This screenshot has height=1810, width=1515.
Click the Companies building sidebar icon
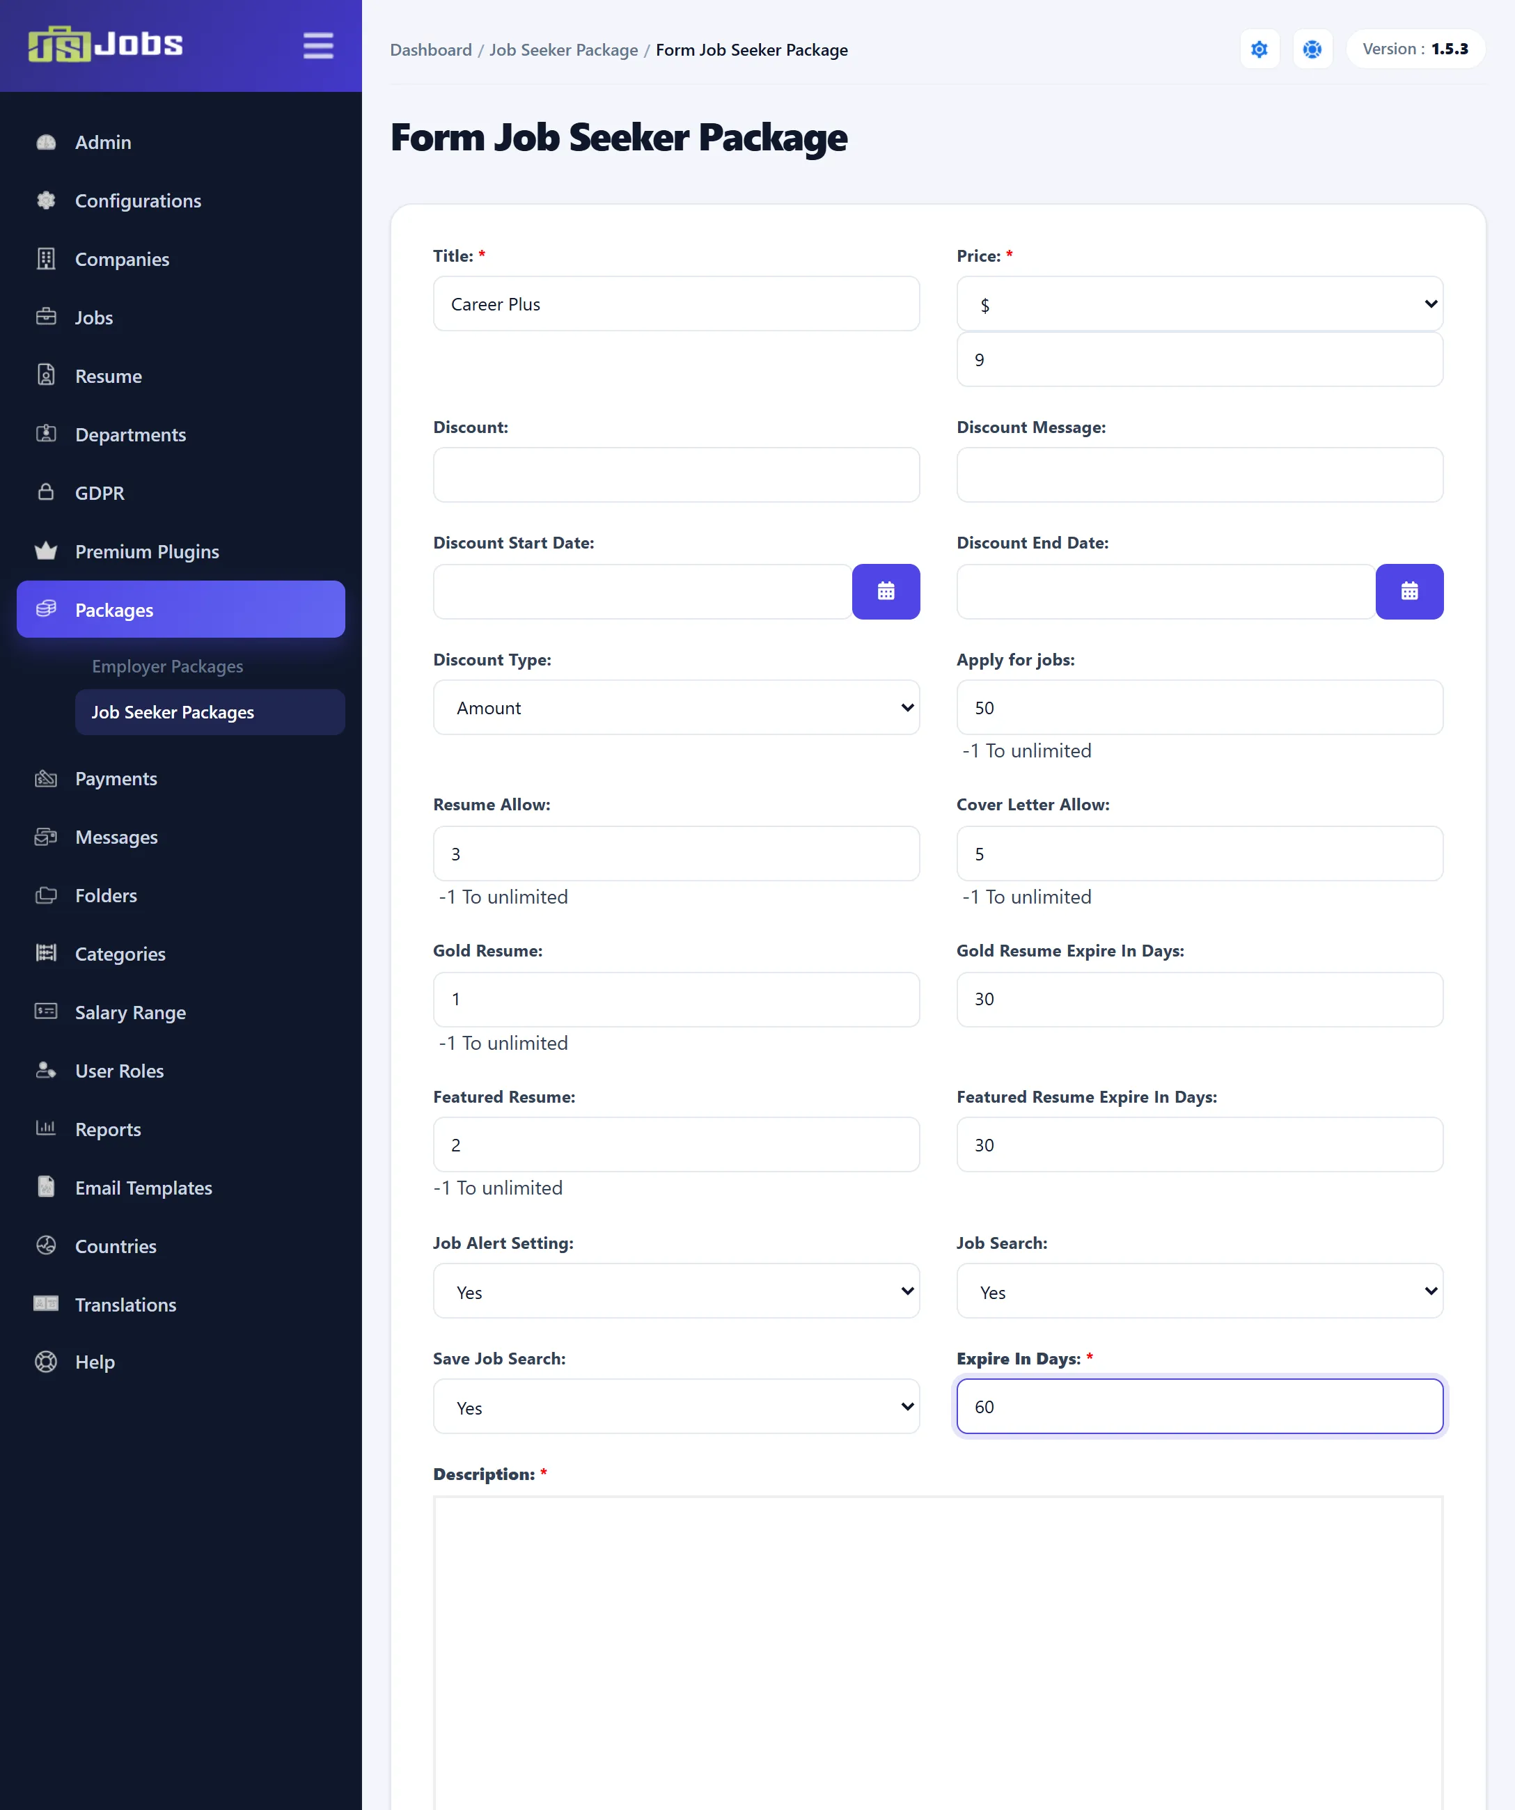point(47,260)
